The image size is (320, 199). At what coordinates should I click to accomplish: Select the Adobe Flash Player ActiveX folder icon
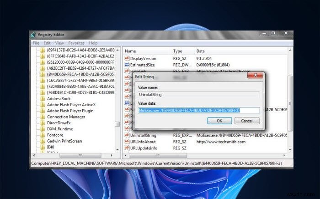pos(43,105)
